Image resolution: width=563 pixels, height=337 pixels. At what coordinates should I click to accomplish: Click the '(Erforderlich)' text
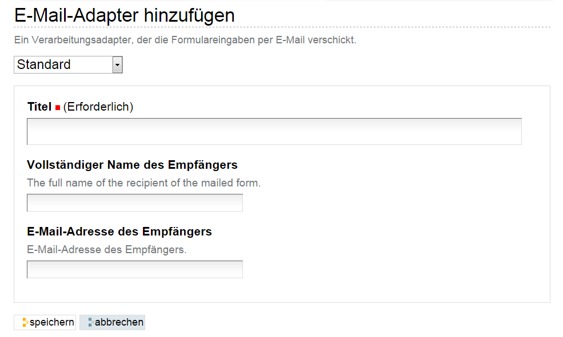tap(98, 107)
